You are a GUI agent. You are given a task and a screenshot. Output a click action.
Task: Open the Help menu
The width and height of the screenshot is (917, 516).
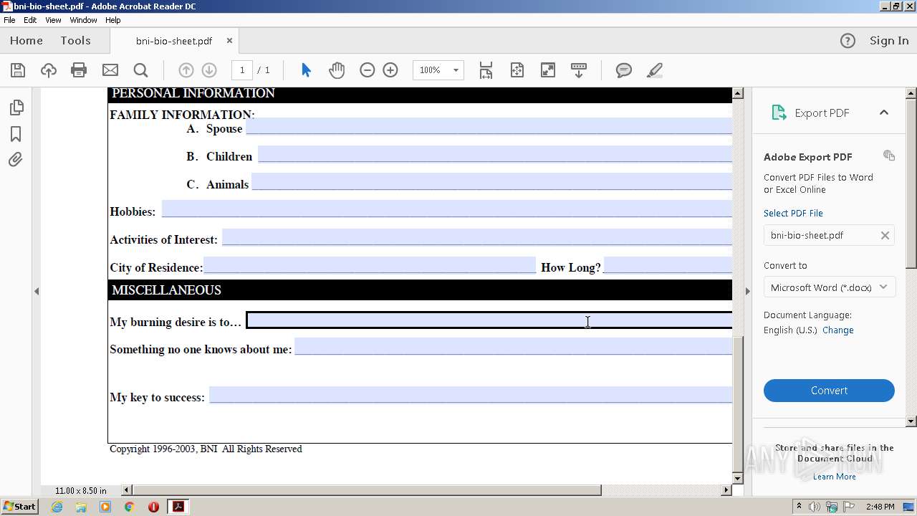pos(113,20)
